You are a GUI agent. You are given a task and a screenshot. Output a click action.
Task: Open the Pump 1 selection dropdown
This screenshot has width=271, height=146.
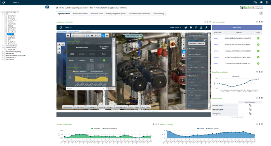[86, 89]
